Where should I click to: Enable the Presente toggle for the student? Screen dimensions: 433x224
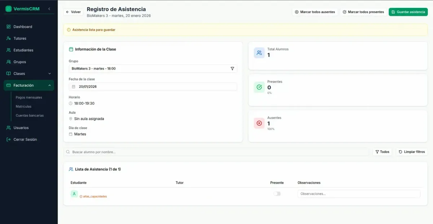pos(277,194)
